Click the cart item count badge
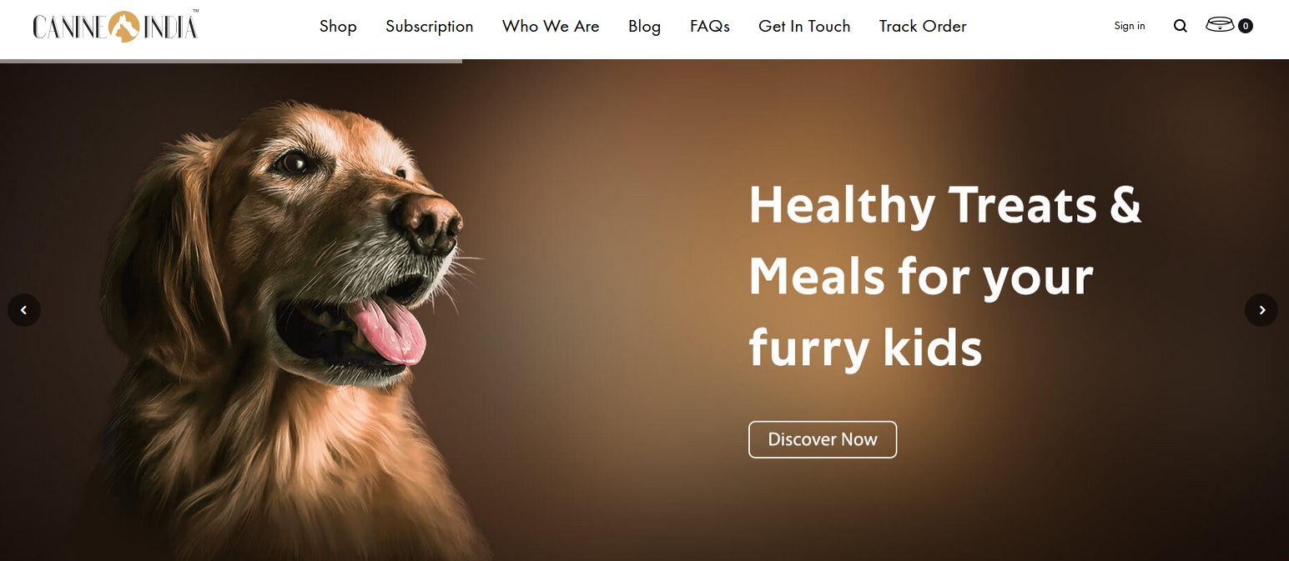This screenshot has height=561, width=1289. click(x=1246, y=26)
